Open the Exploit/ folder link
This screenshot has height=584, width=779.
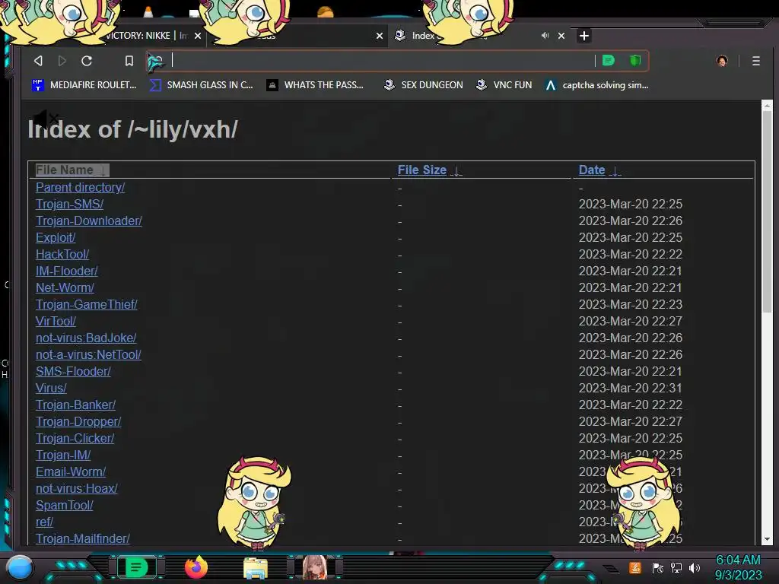[x=55, y=237]
